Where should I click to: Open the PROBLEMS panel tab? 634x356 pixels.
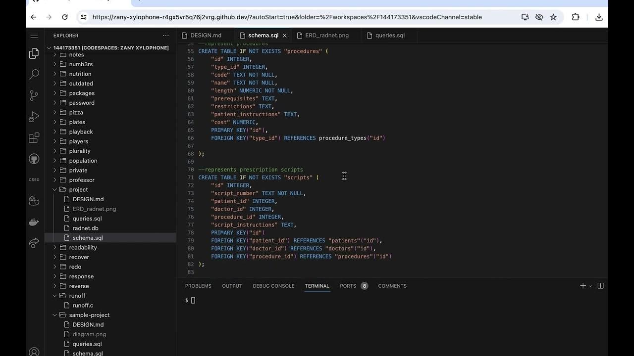pyautogui.click(x=198, y=286)
